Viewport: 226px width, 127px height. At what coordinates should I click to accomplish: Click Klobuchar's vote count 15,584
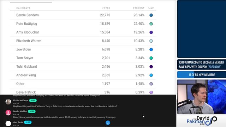(x=105, y=32)
